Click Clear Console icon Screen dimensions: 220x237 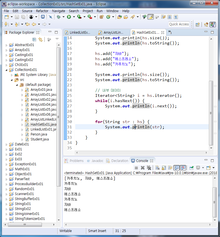(x=157, y=168)
